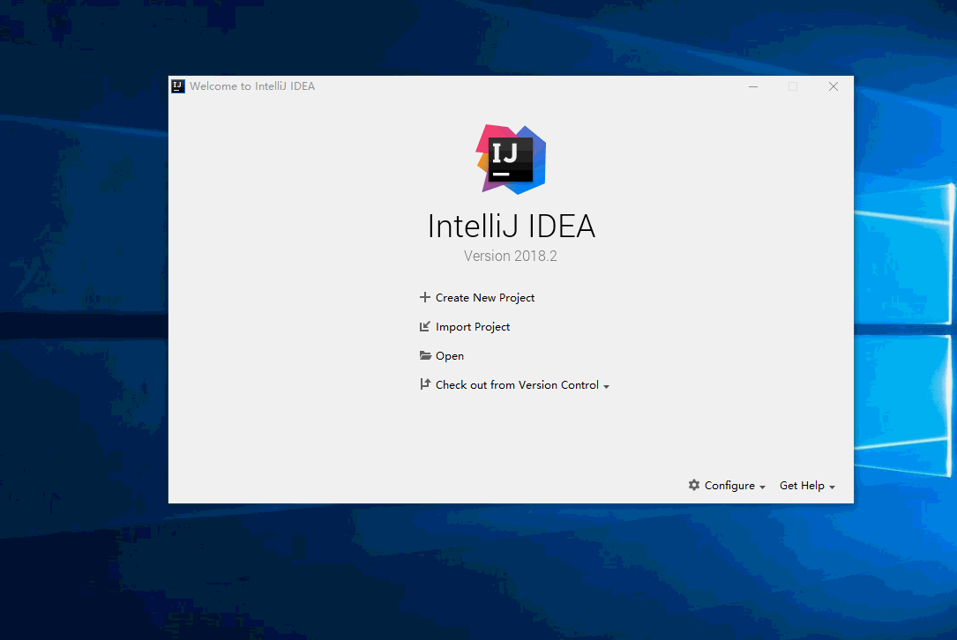Close the Welcome to IntelliJ IDEA window

(x=834, y=86)
